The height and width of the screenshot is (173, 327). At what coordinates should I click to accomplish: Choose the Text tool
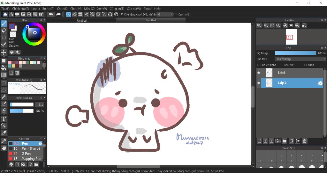[x=4, y=119]
